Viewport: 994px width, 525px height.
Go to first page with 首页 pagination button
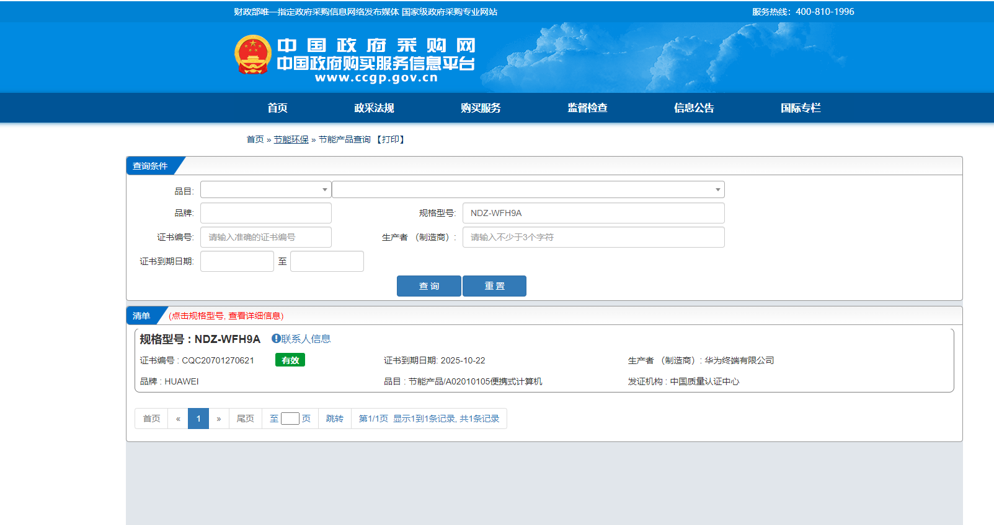coord(151,419)
